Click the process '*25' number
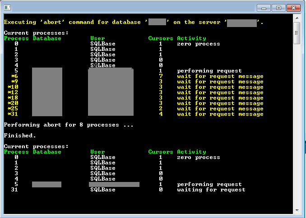This screenshot has height=218, width=306. (13, 109)
